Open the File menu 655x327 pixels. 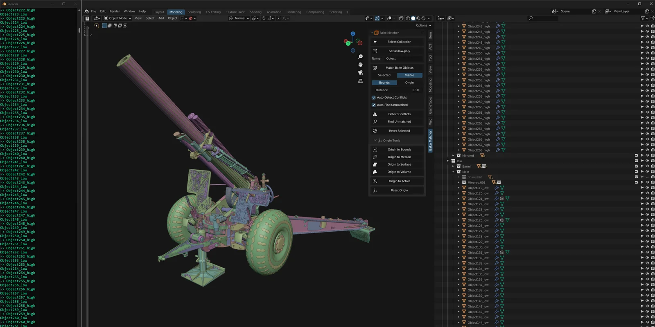coord(93,11)
